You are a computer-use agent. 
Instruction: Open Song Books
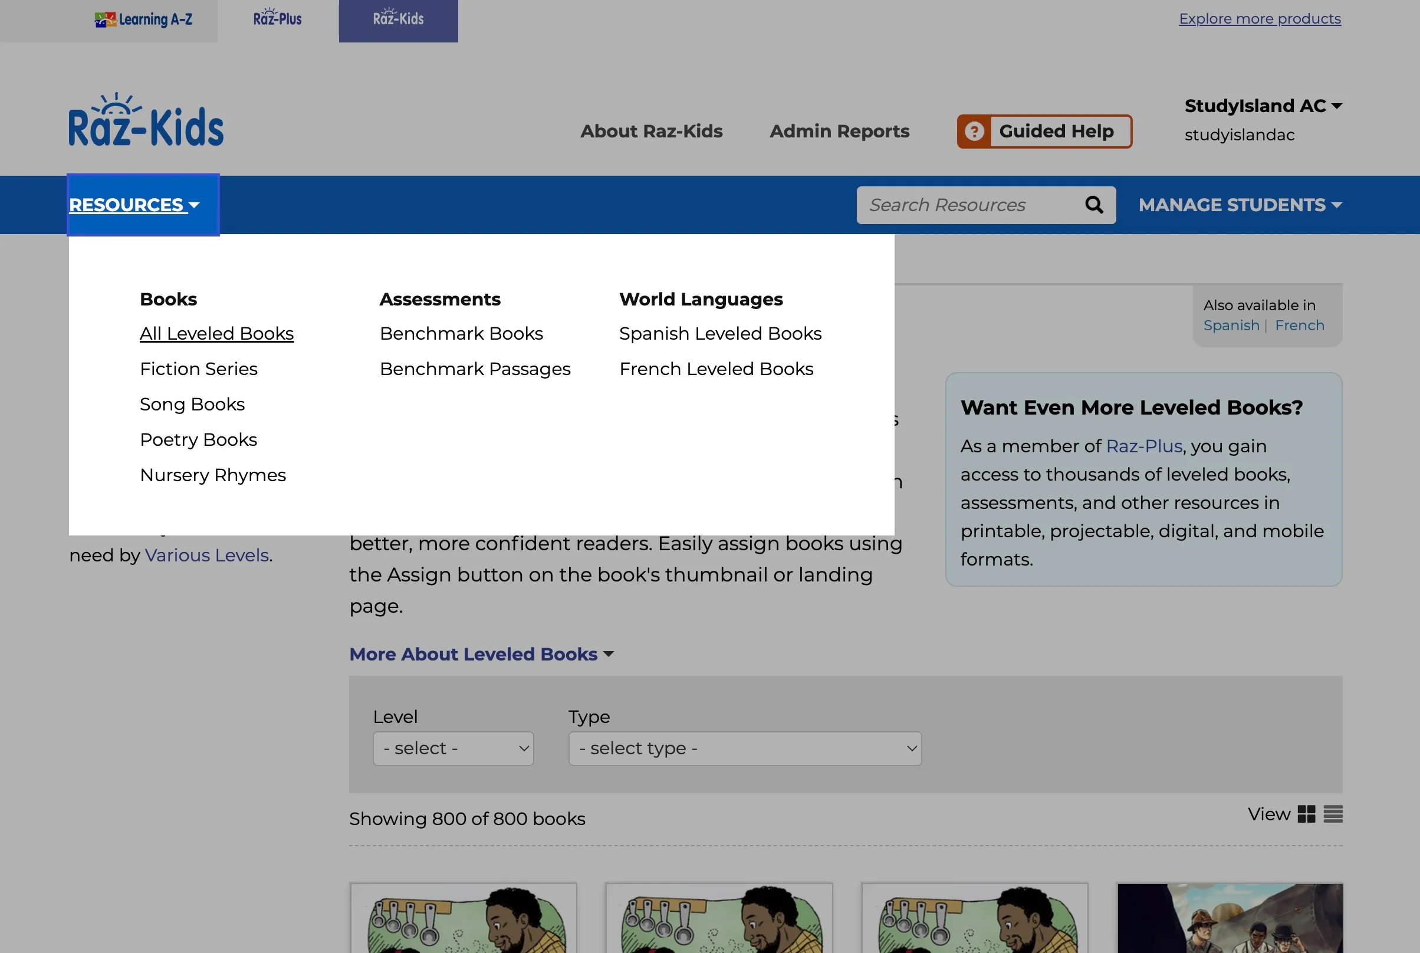coord(192,404)
